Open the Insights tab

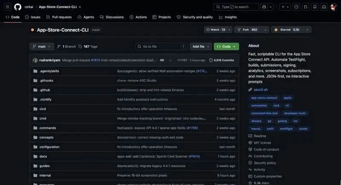228,17
